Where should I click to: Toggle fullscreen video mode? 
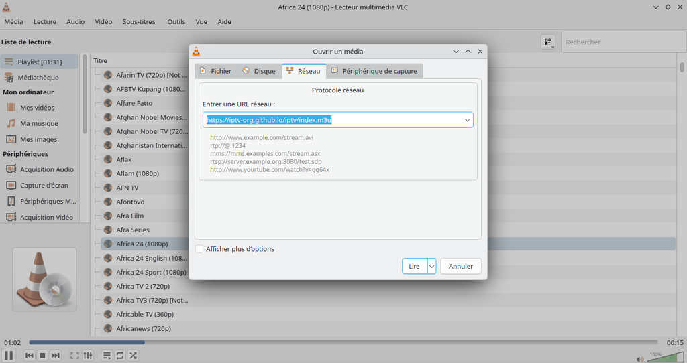click(75, 356)
